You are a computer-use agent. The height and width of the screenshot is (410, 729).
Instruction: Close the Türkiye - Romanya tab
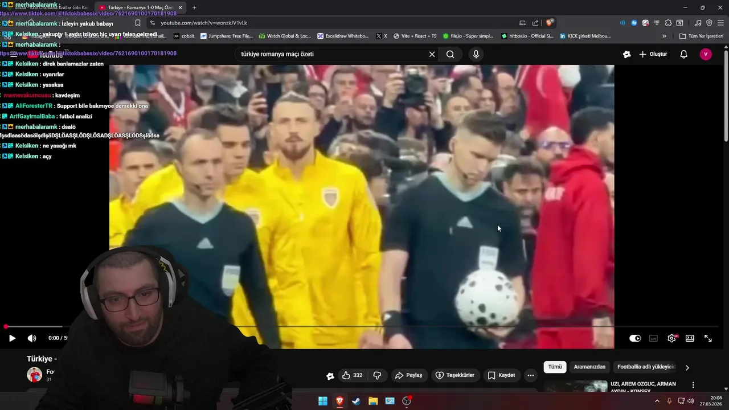click(181, 7)
